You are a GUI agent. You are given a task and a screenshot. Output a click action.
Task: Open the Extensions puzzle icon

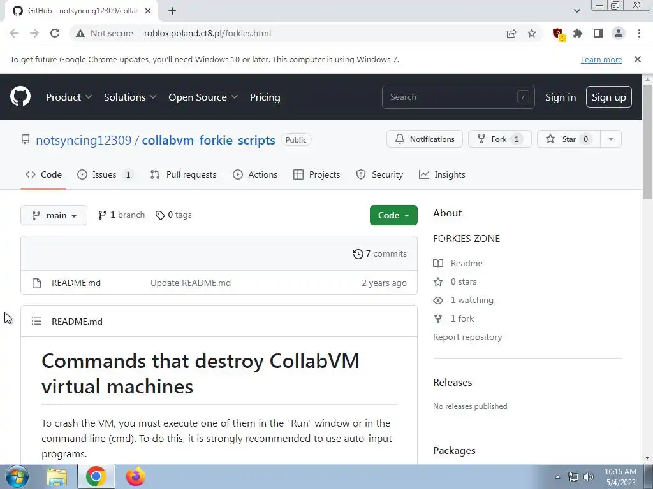pyautogui.click(x=578, y=33)
